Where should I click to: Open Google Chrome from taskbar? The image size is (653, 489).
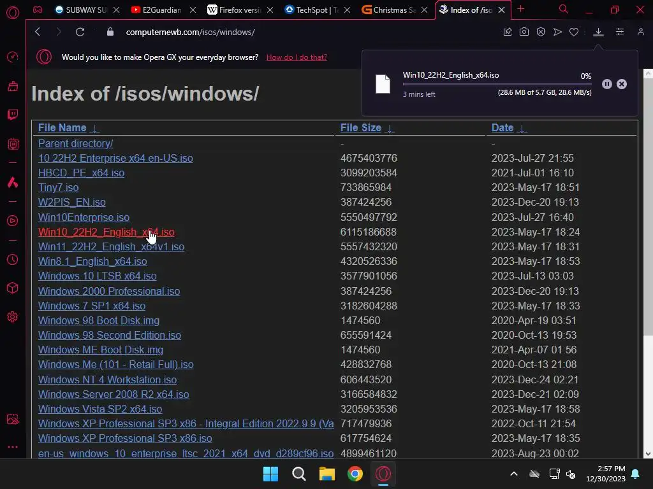[355, 474]
